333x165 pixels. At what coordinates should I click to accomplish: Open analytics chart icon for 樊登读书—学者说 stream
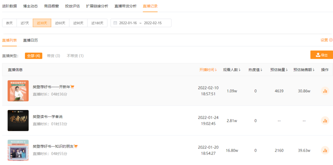click(x=325, y=121)
